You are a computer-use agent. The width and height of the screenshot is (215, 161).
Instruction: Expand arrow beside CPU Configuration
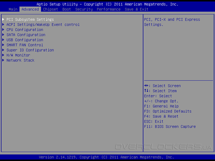coord(3,30)
